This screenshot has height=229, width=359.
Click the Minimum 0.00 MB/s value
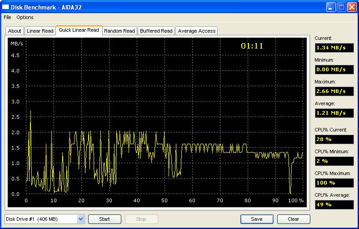334,69
